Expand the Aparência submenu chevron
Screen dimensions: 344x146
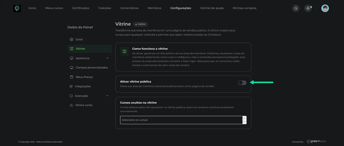click(x=108, y=58)
